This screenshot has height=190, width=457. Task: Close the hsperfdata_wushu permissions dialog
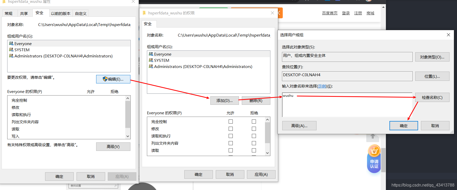click(272, 13)
